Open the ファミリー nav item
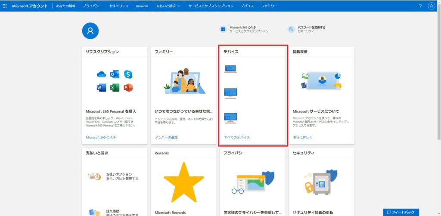This screenshot has width=441, height=216. (269, 6)
